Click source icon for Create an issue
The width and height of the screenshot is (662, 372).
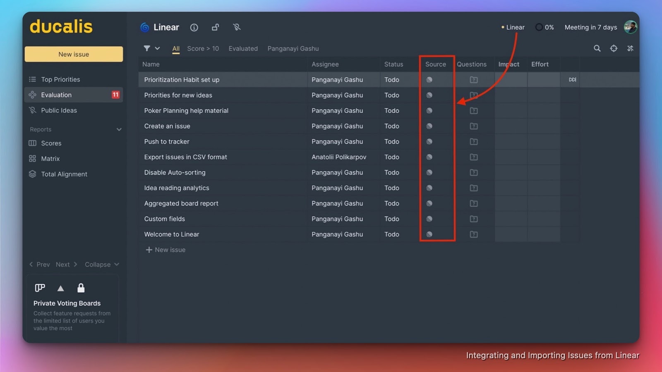[x=429, y=126]
